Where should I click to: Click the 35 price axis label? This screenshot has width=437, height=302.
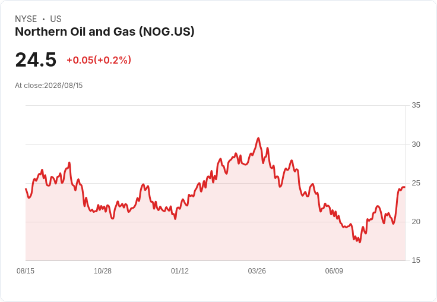tap(416, 105)
